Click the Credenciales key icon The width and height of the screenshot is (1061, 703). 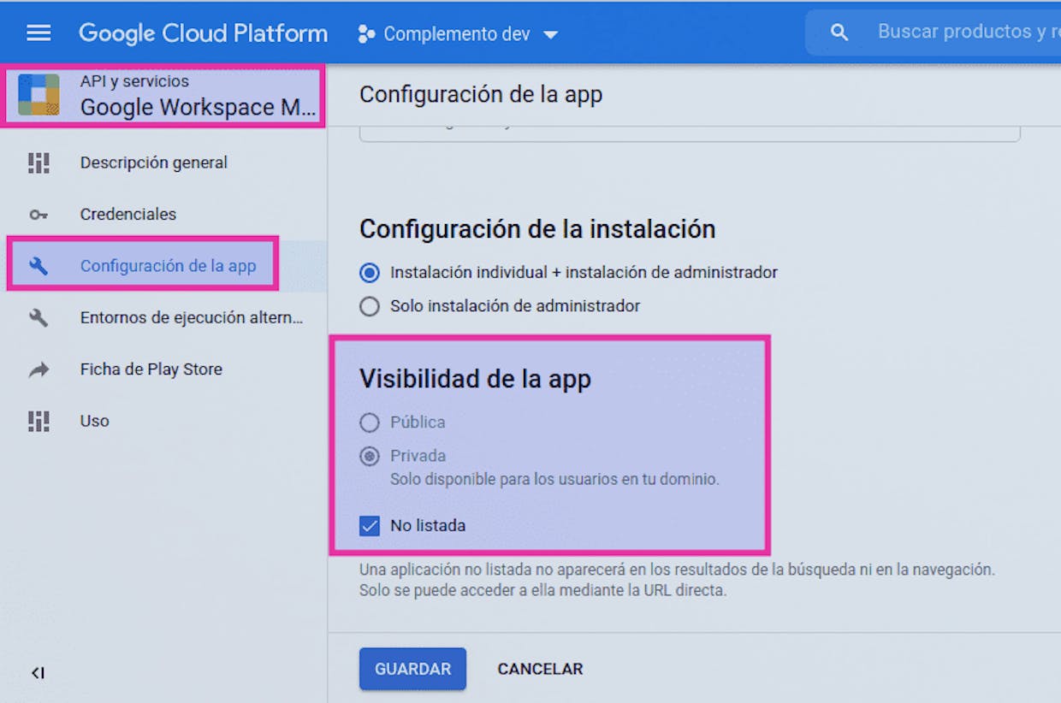coord(39,215)
